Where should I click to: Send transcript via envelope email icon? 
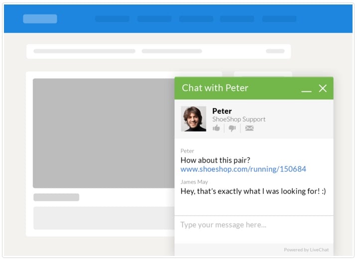(249, 128)
